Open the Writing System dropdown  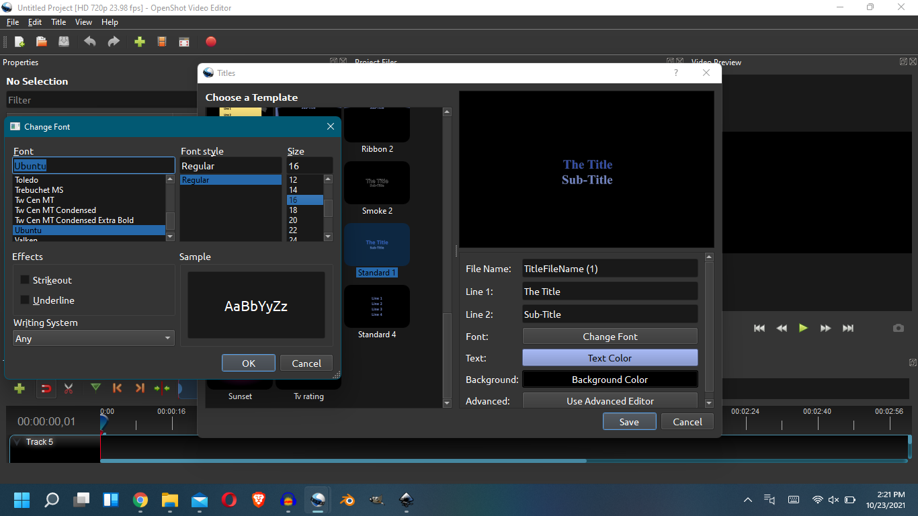click(x=93, y=339)
